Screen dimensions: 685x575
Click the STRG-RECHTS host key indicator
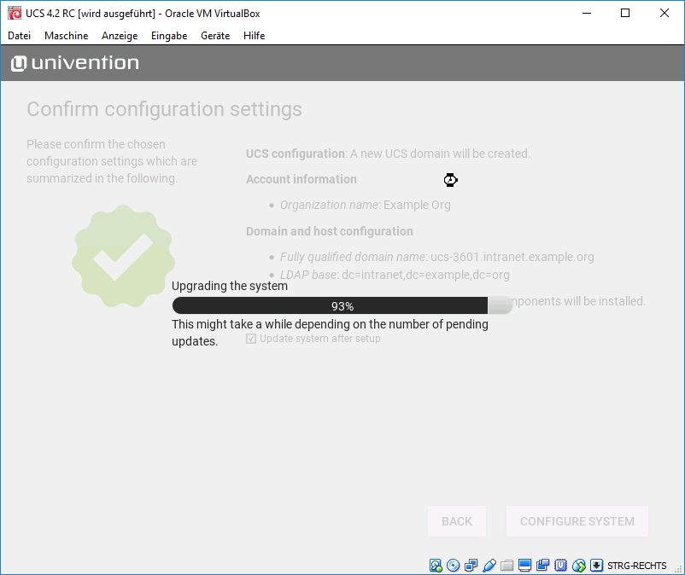(637, 566)
